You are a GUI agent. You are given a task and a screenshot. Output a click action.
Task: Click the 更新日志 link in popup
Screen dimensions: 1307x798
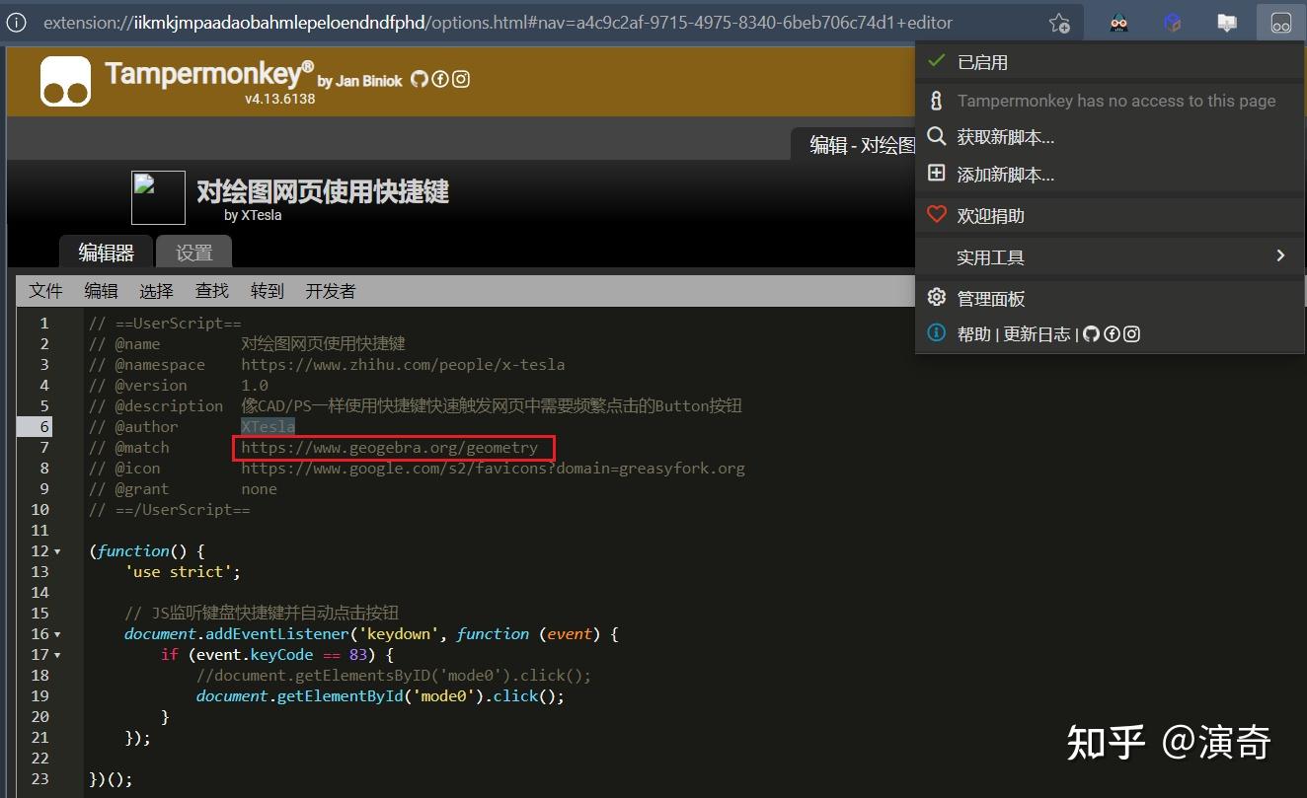(1037, 334)
